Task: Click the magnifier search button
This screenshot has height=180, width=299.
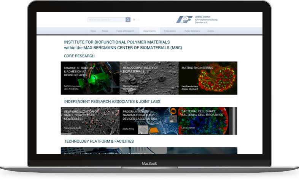Action: click(128, 20)
